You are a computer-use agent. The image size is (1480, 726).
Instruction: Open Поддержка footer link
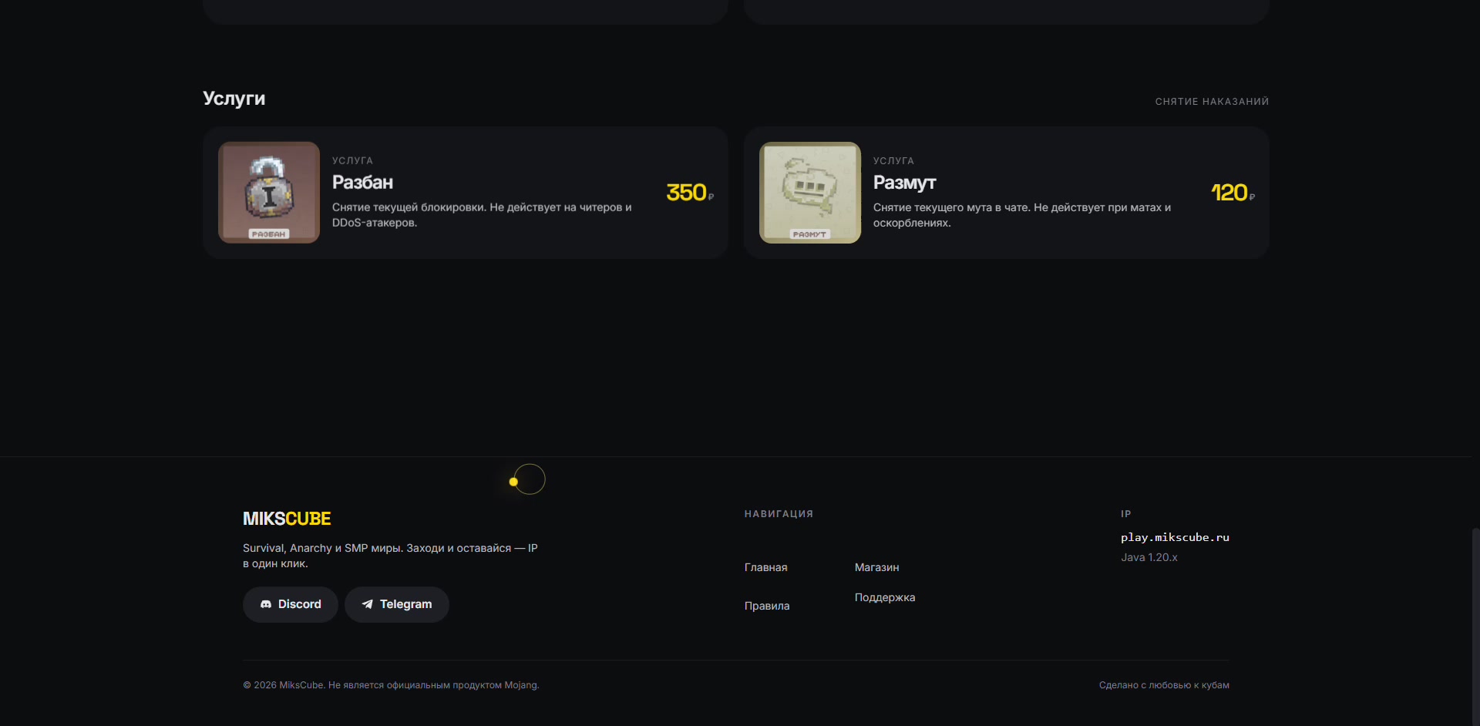885,597
